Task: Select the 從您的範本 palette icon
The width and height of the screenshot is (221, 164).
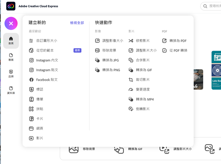Action: click(31, 50)
